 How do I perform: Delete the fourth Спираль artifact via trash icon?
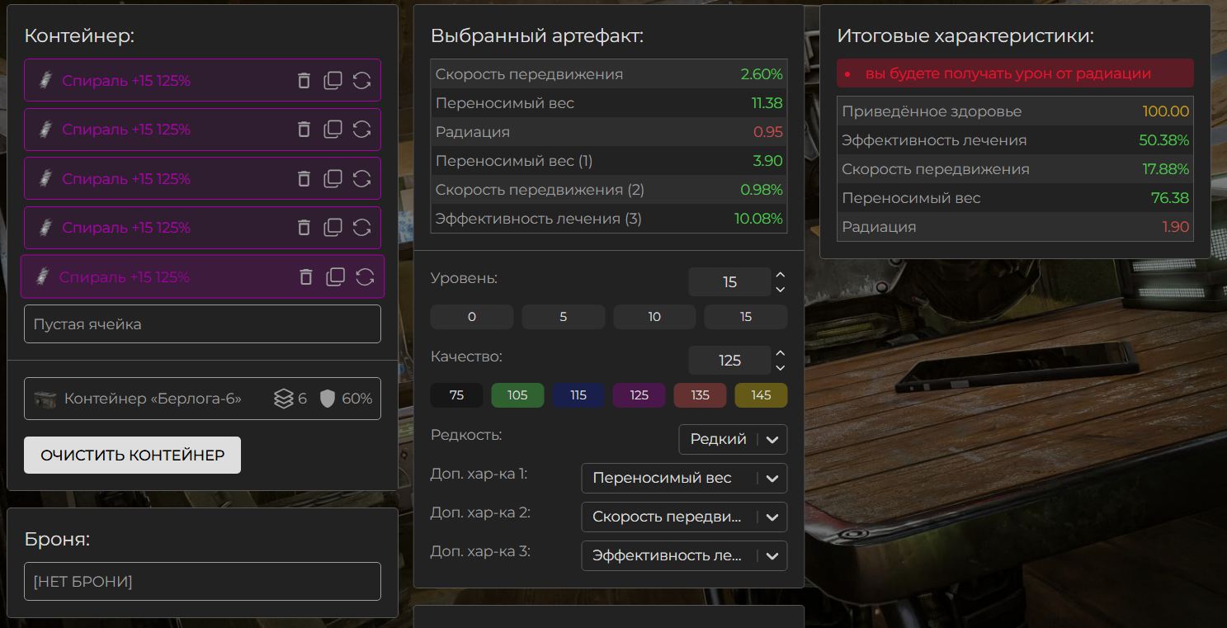304,228
